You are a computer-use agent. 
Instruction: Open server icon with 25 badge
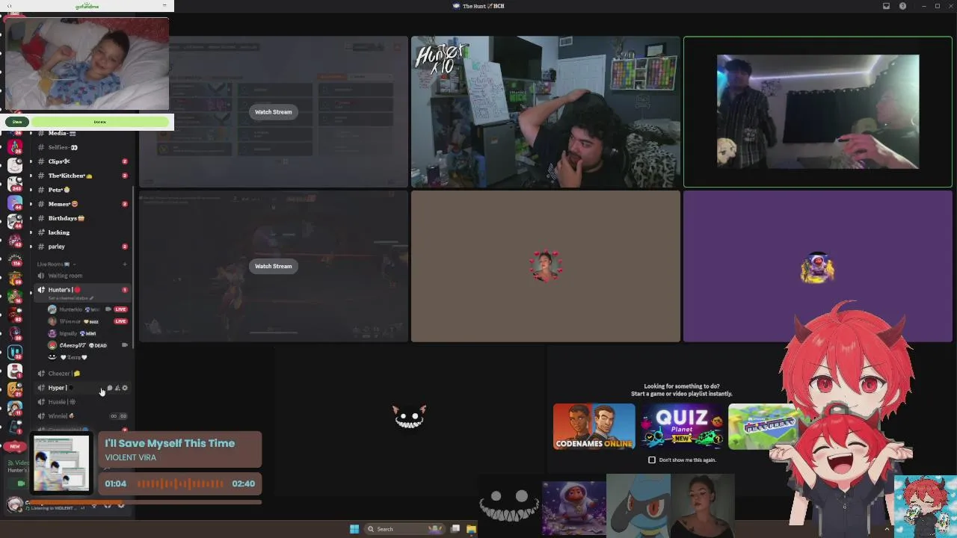coord(15,148)
